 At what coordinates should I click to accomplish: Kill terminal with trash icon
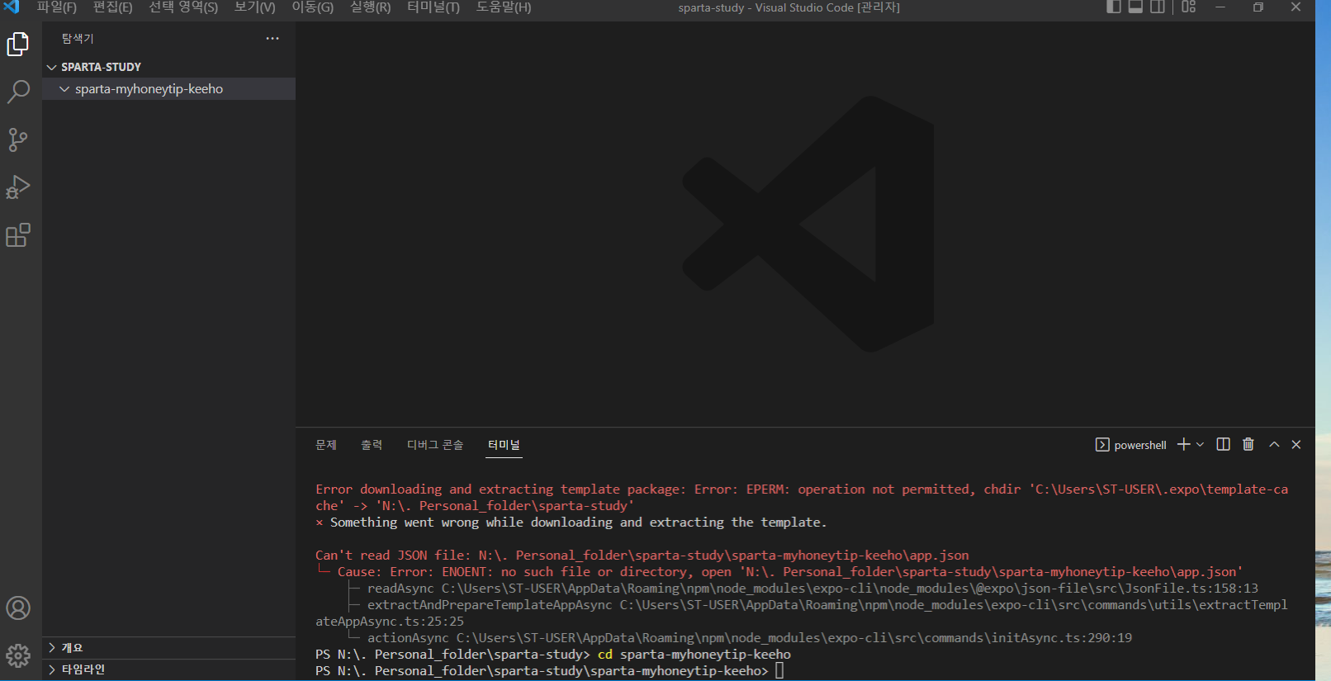(1248, 444)
